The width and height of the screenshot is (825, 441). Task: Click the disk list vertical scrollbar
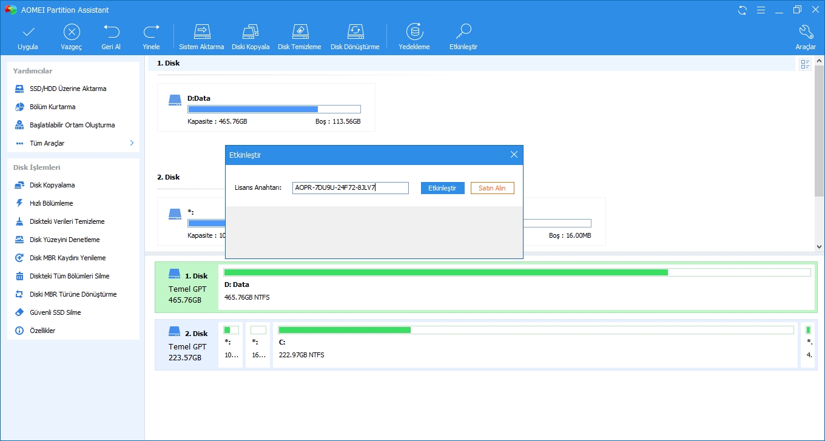pos(820,131)
